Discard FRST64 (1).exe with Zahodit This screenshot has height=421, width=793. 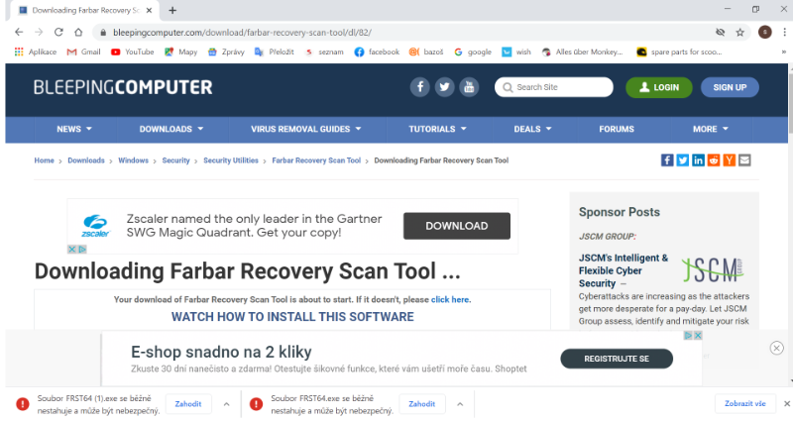click(x=188, y=404)
